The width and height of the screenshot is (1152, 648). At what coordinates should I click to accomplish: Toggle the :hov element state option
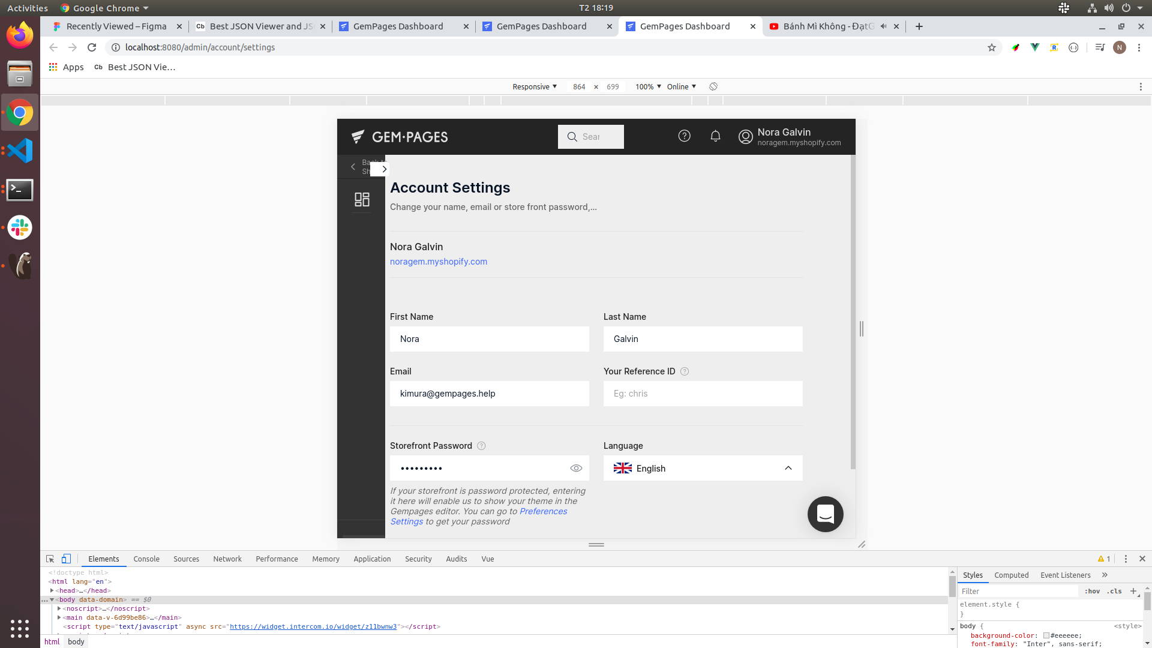click(x=1092, y=591)
